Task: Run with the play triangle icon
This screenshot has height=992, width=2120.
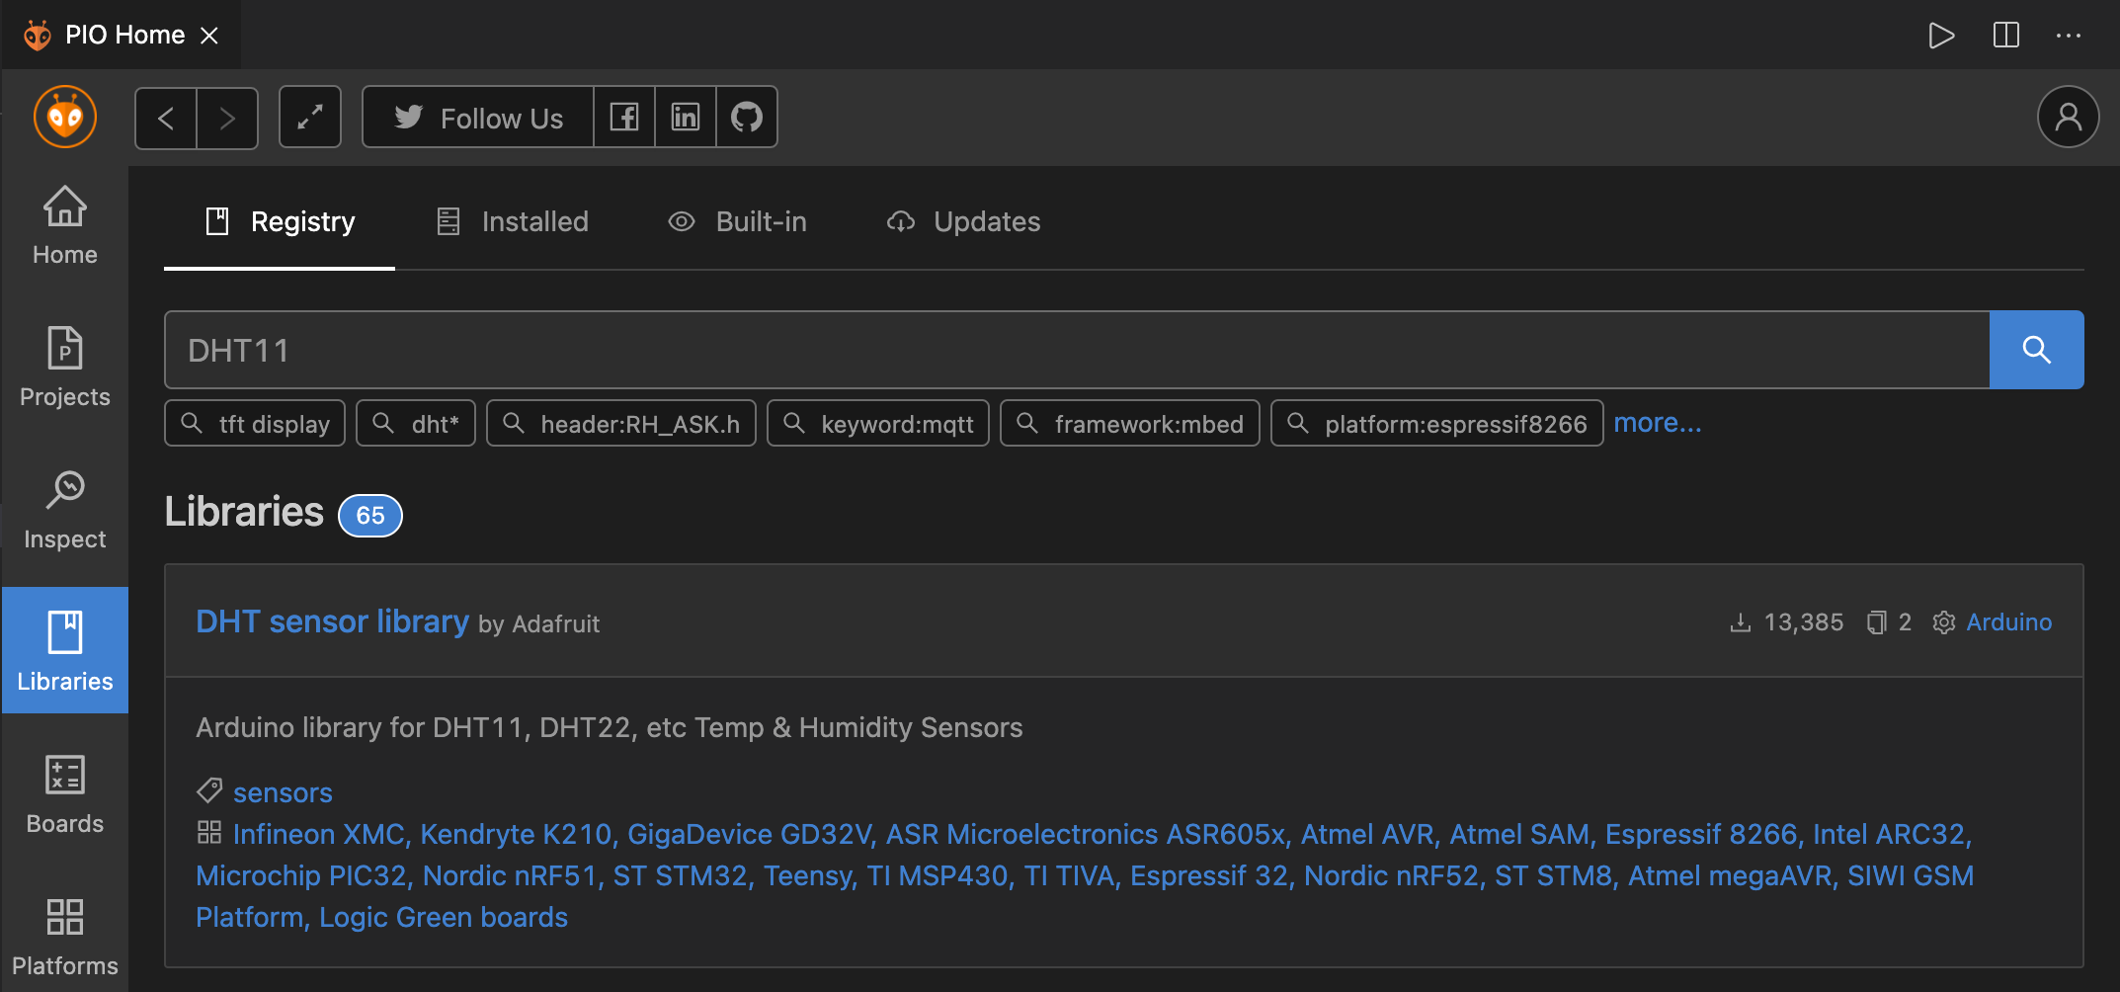Action: 1941,36
